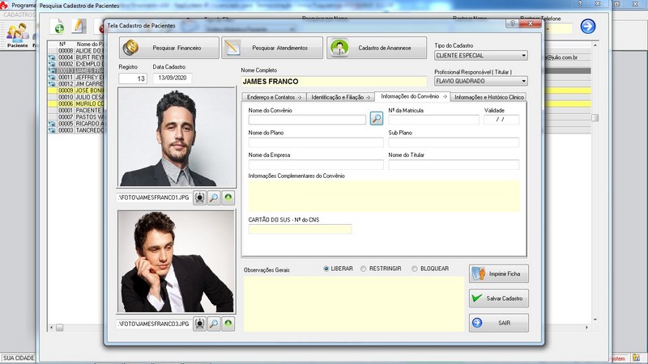The width and height of the screenshot is (648, 364).
Task: Click magnifier icon beside JAMESFRANCO3.JPG path
Action: click(214, 324)
